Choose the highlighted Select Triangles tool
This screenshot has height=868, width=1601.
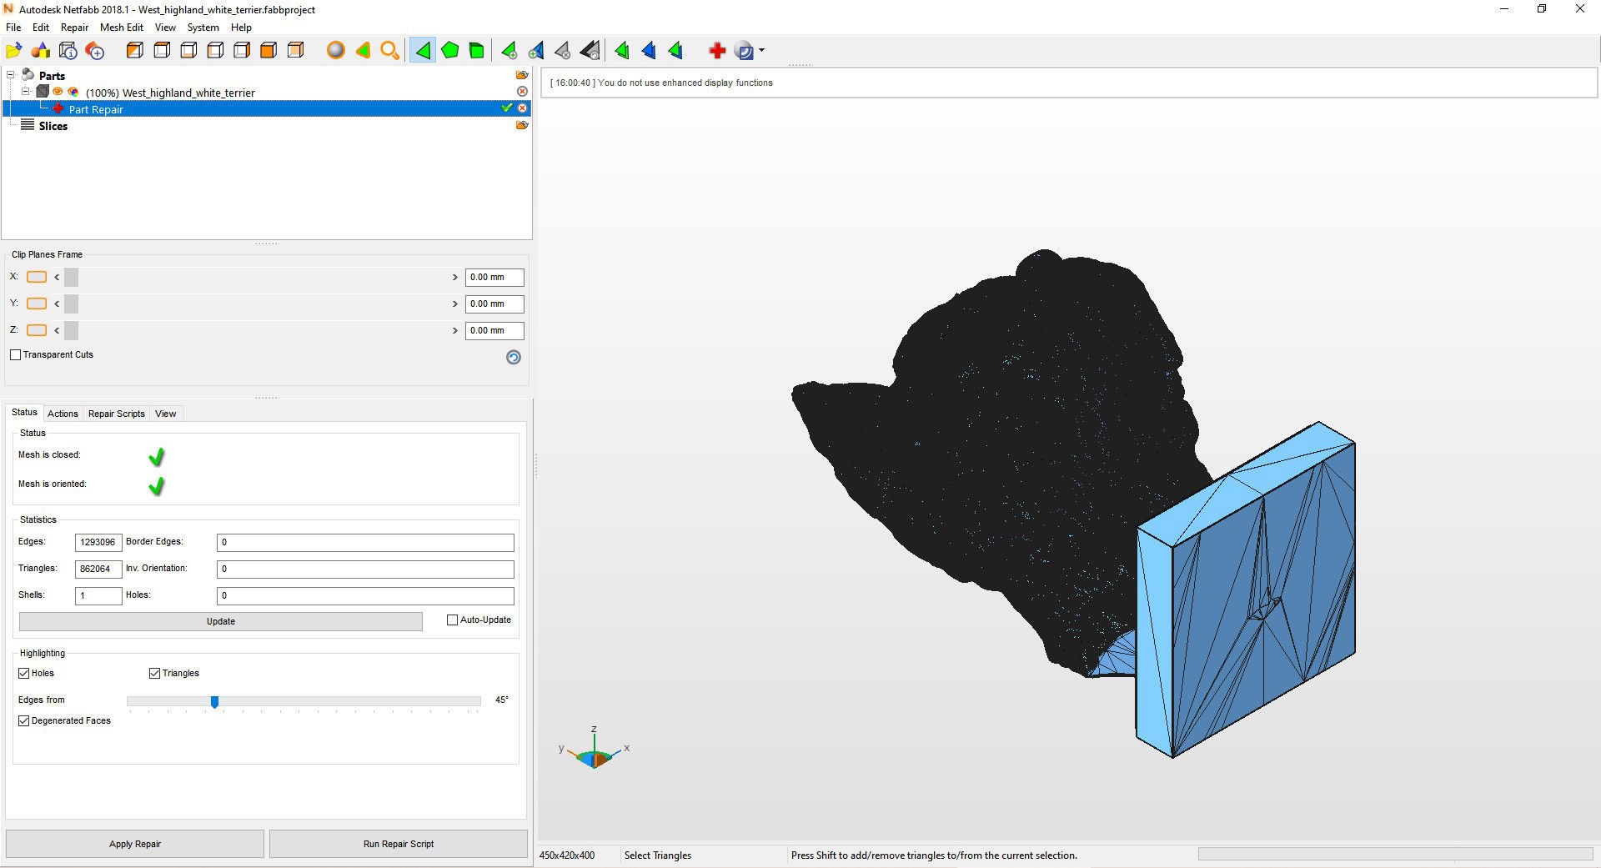pyautogui.click(x=423, y=51)
